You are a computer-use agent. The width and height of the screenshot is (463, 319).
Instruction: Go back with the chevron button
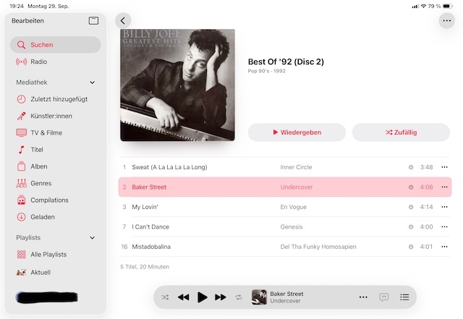coord(123,21)
